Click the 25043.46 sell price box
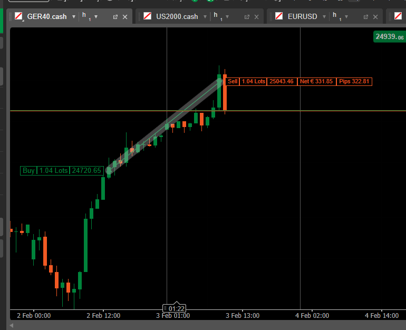The image size is (406, 330). [x=282, y=82]
